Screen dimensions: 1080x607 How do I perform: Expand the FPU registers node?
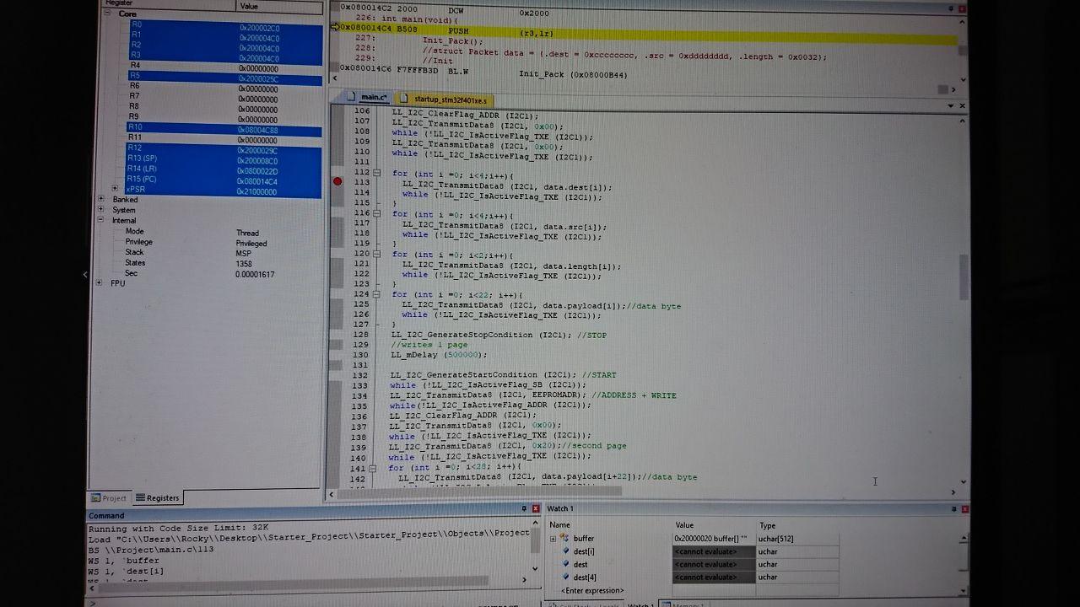point(100,283)
